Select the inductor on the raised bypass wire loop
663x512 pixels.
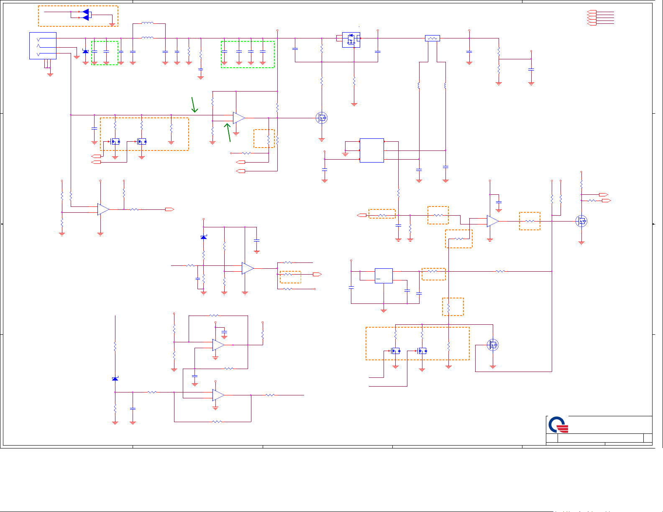[x=147, y=23]
